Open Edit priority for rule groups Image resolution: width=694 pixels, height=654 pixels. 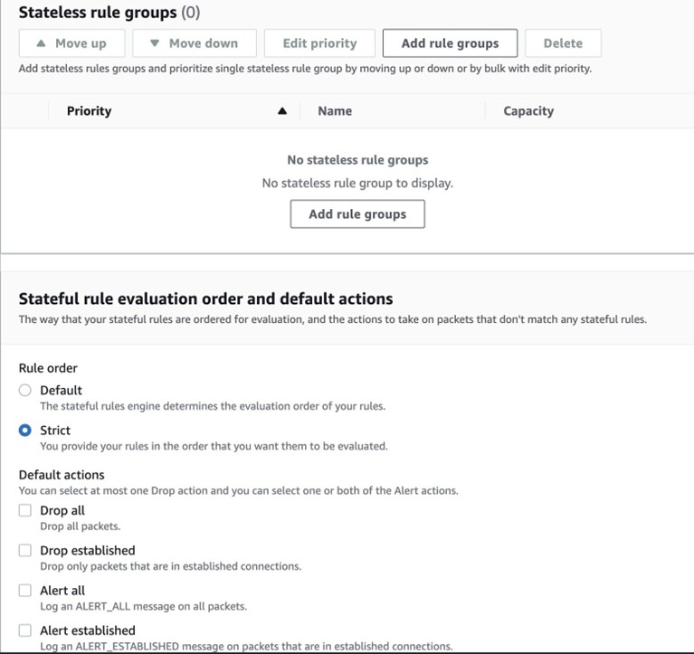pos(319,43)
